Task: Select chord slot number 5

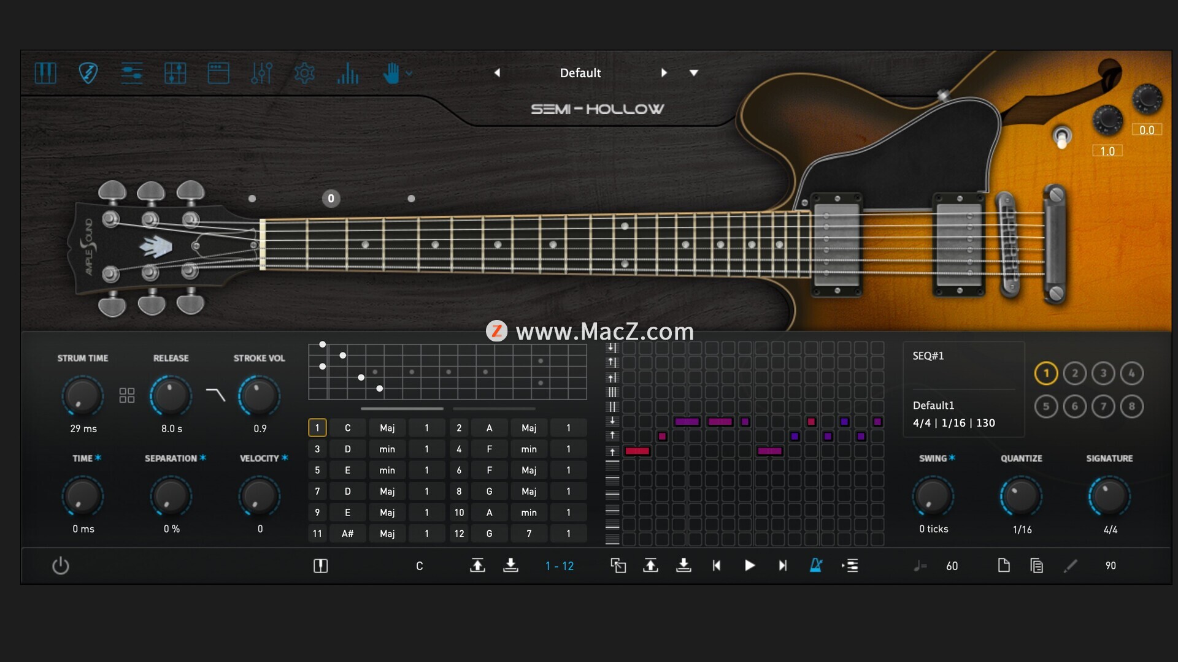Action: pyautogui.click(x=317, y=470)
